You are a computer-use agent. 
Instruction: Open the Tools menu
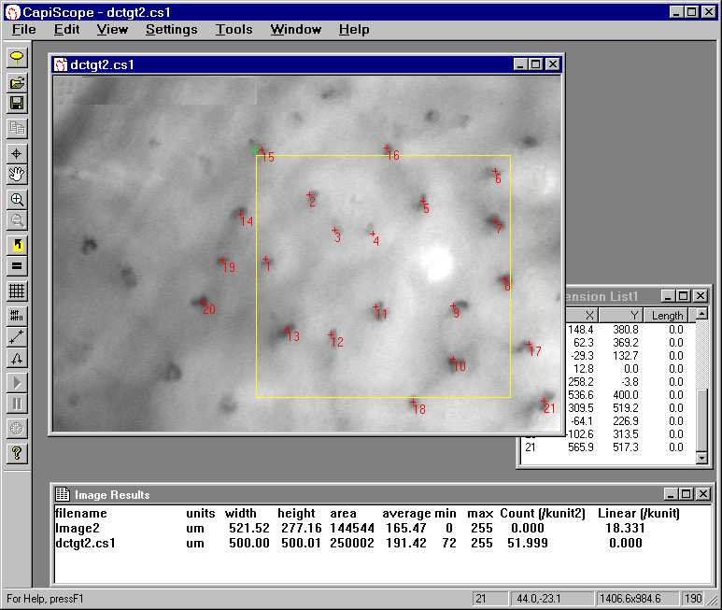tap(234, 30)
